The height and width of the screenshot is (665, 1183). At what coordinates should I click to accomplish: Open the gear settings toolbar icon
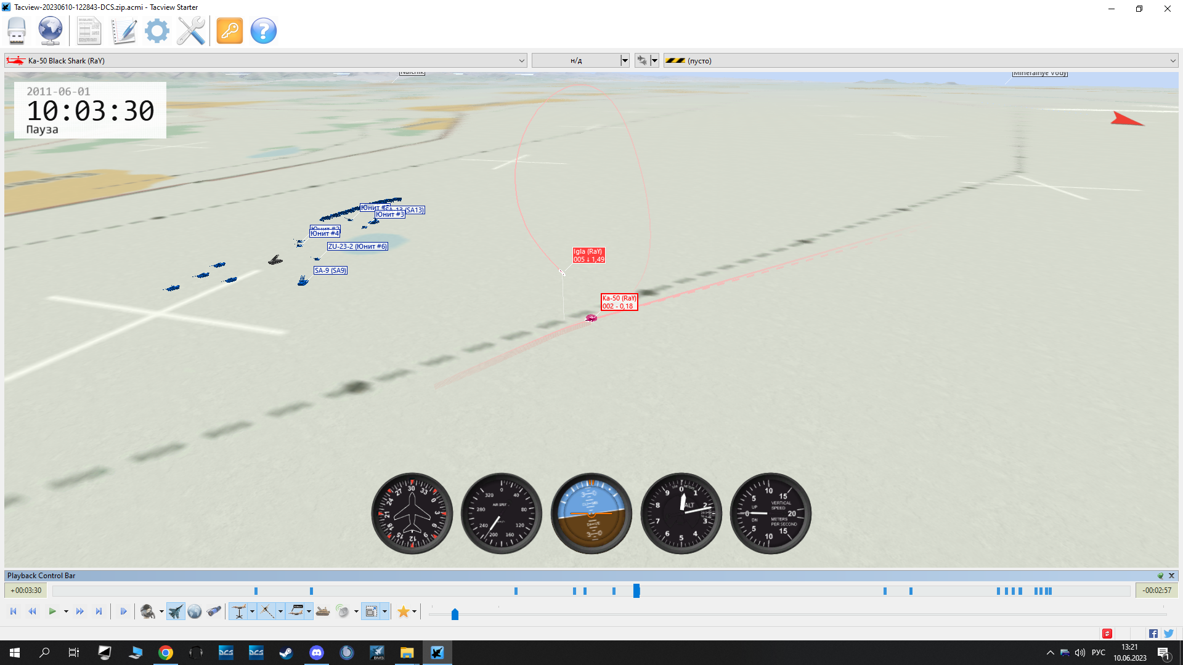tap(157, 31)
